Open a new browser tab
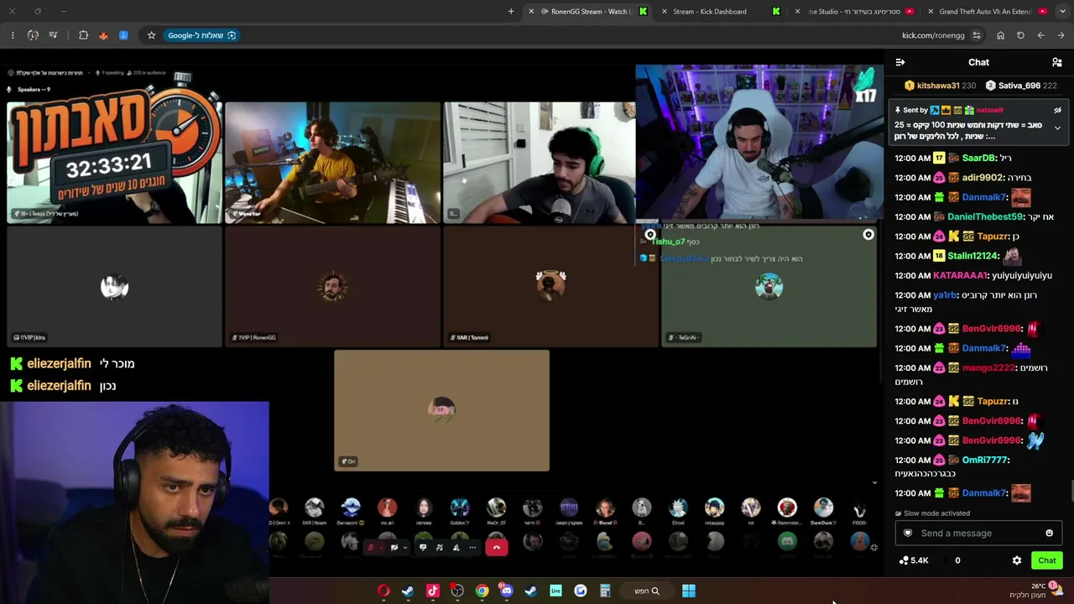This screenshot has height=604, width=1074. coord(511,12)
